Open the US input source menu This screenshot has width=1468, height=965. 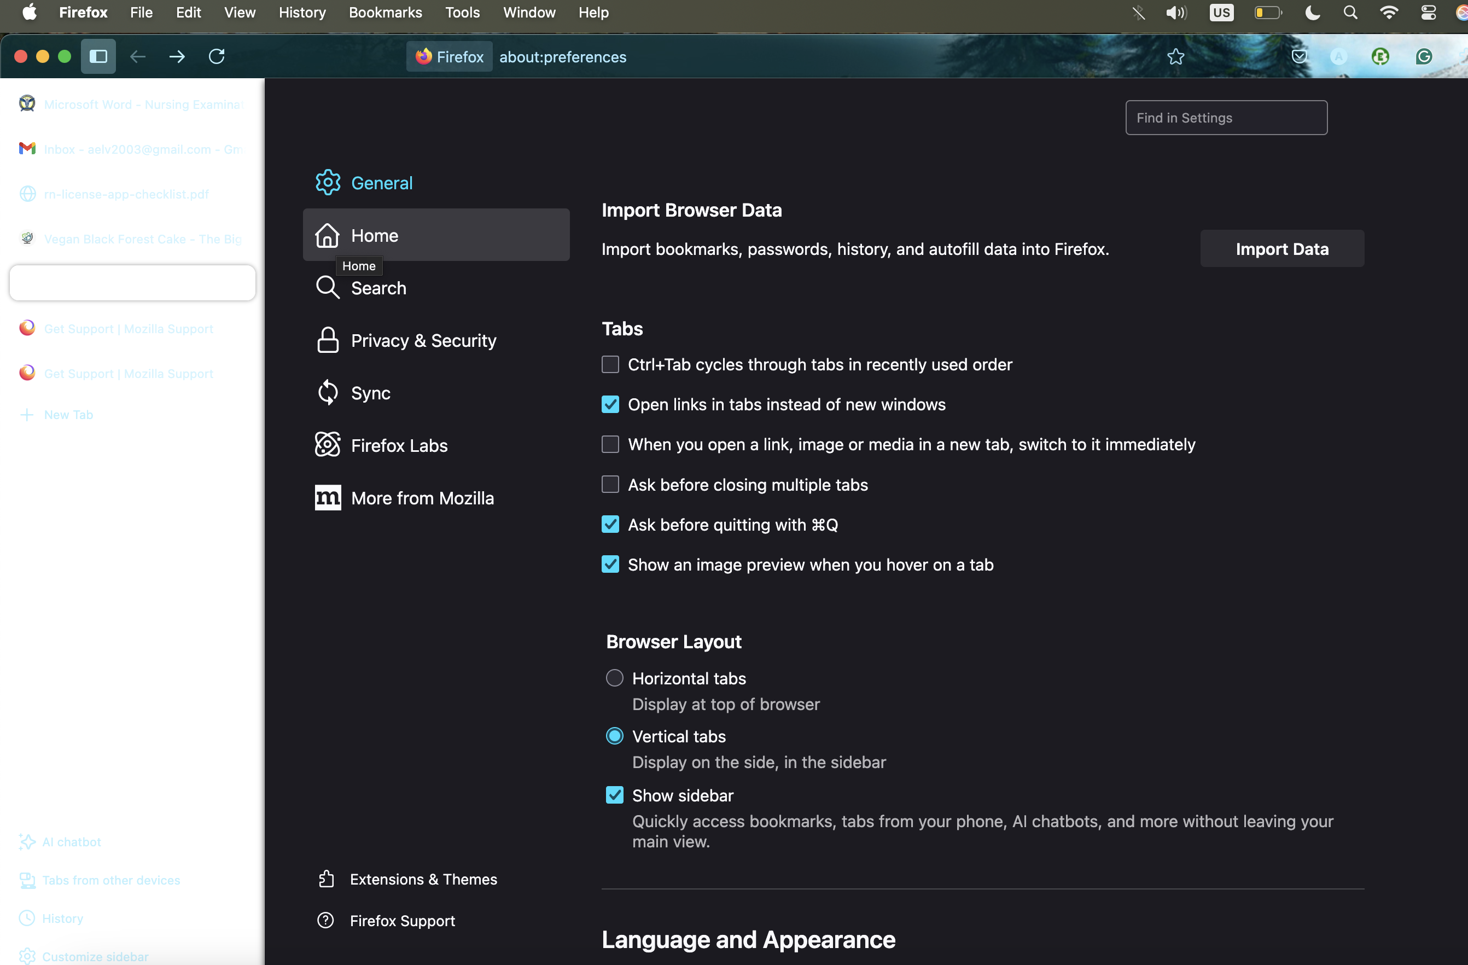click(1221, 13)
